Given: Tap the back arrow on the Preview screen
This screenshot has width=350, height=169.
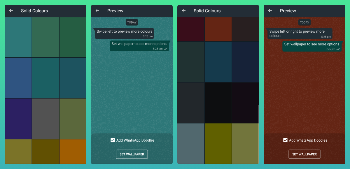Looking at the screenshot, I should (x=97, y=11).
